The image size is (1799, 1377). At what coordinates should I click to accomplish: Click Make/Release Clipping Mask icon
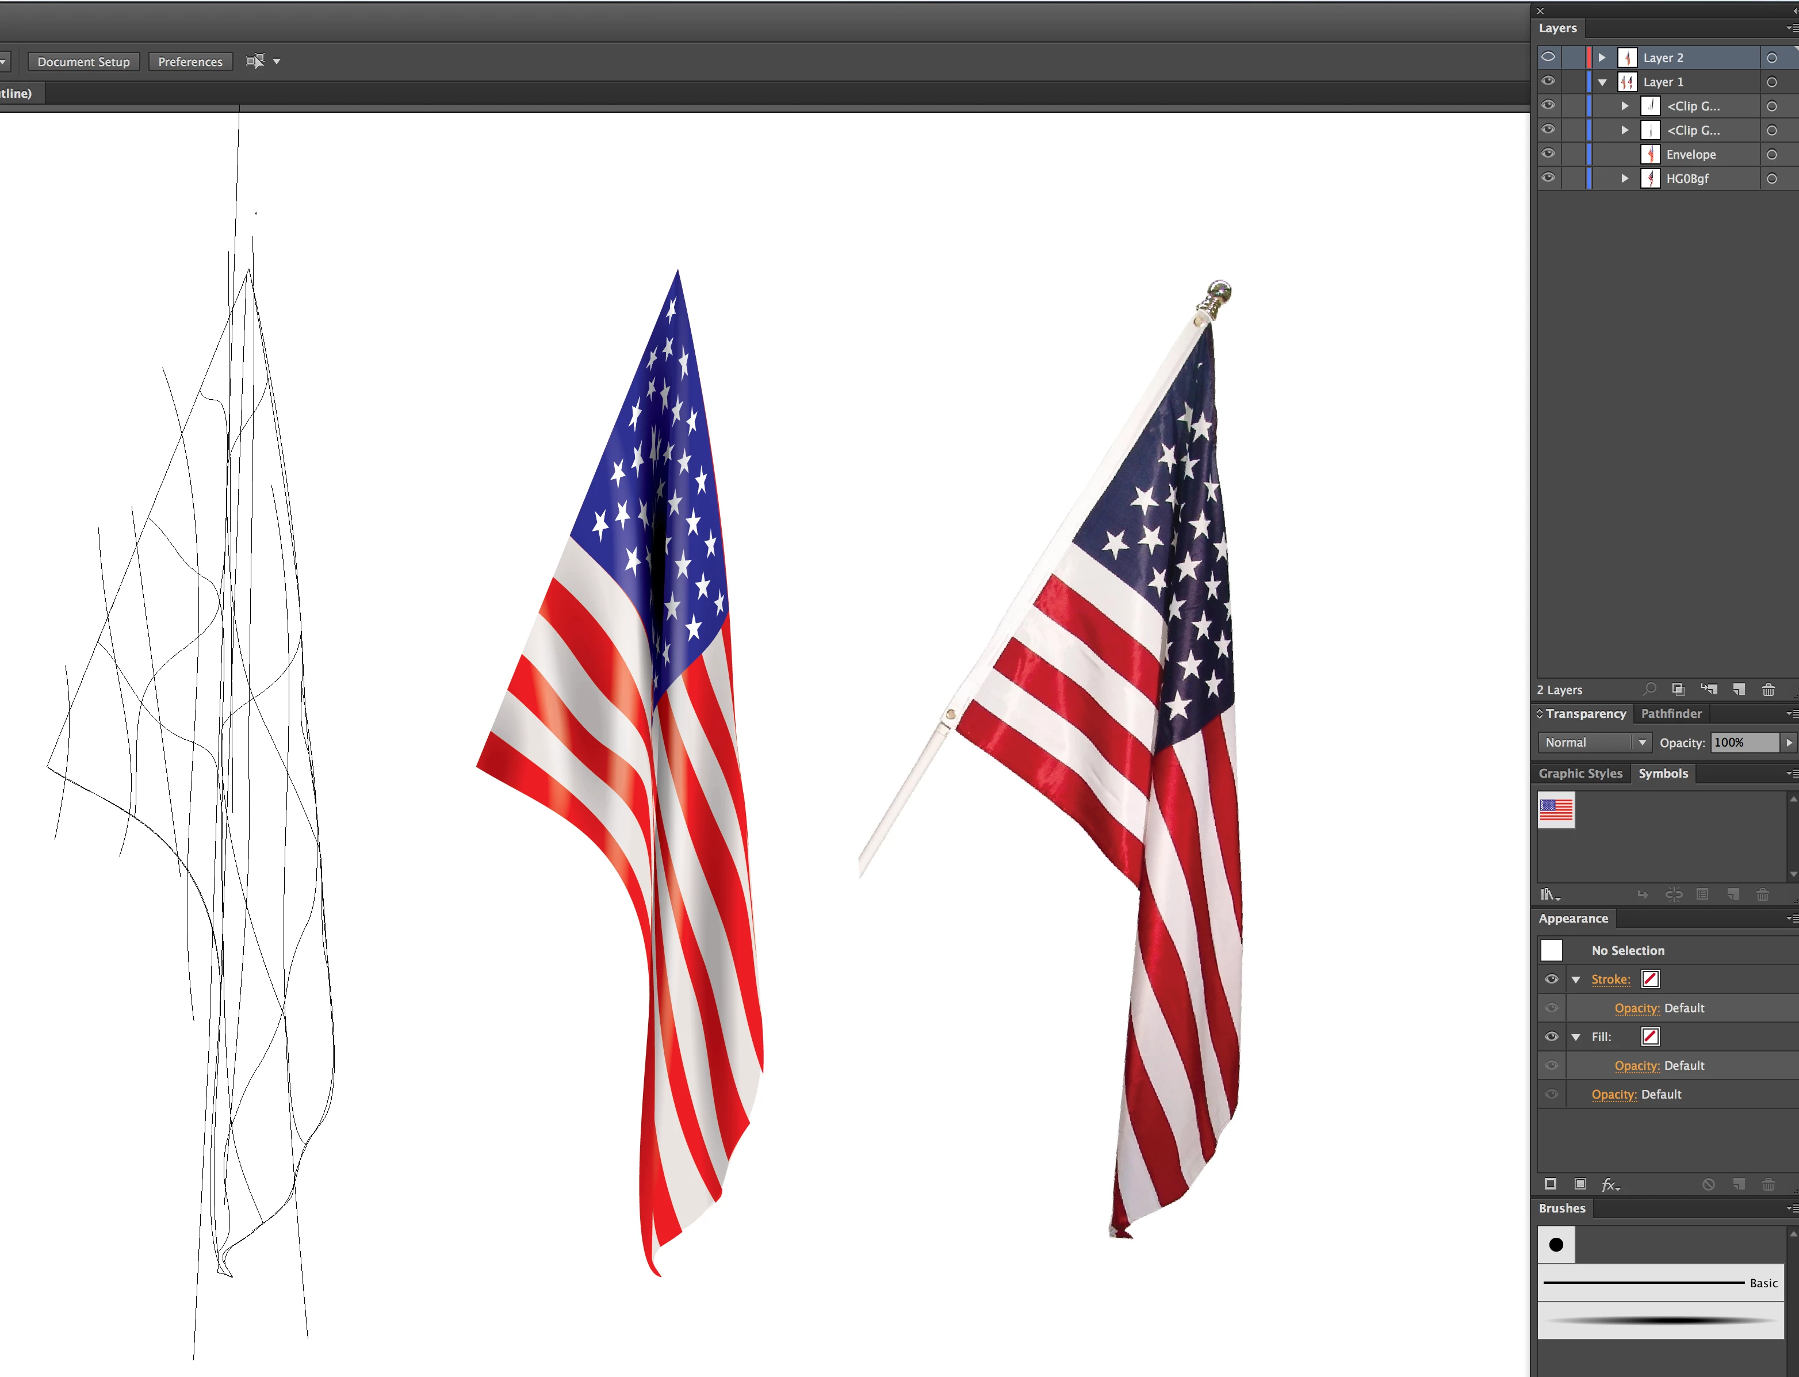(x=1678, y=689)
